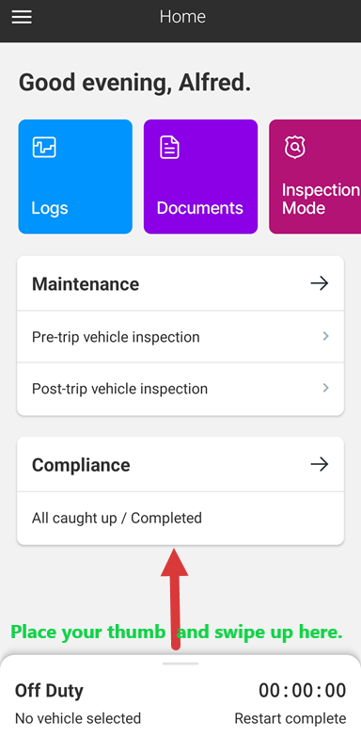This screenshot has width=361, height=737.
Task: Tap the 00:00:00 duty timer
Action: (x=303, y=691)
